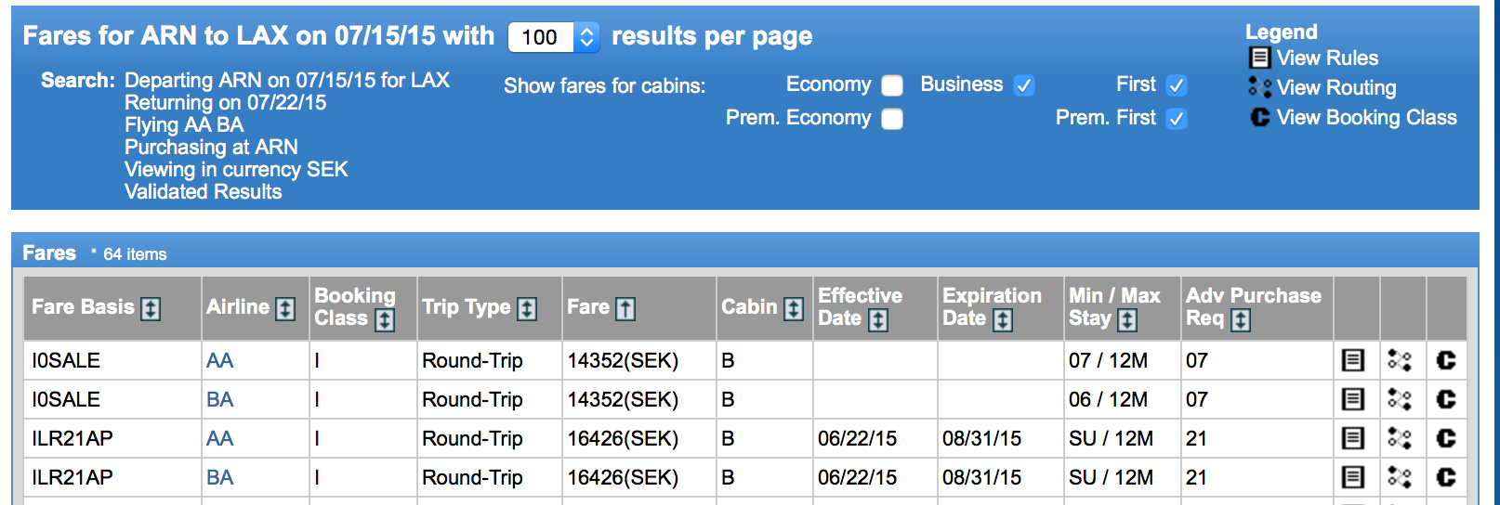Open the BA airline link for I0SALE
The image size is (1500, 505).
coord(220,399)
